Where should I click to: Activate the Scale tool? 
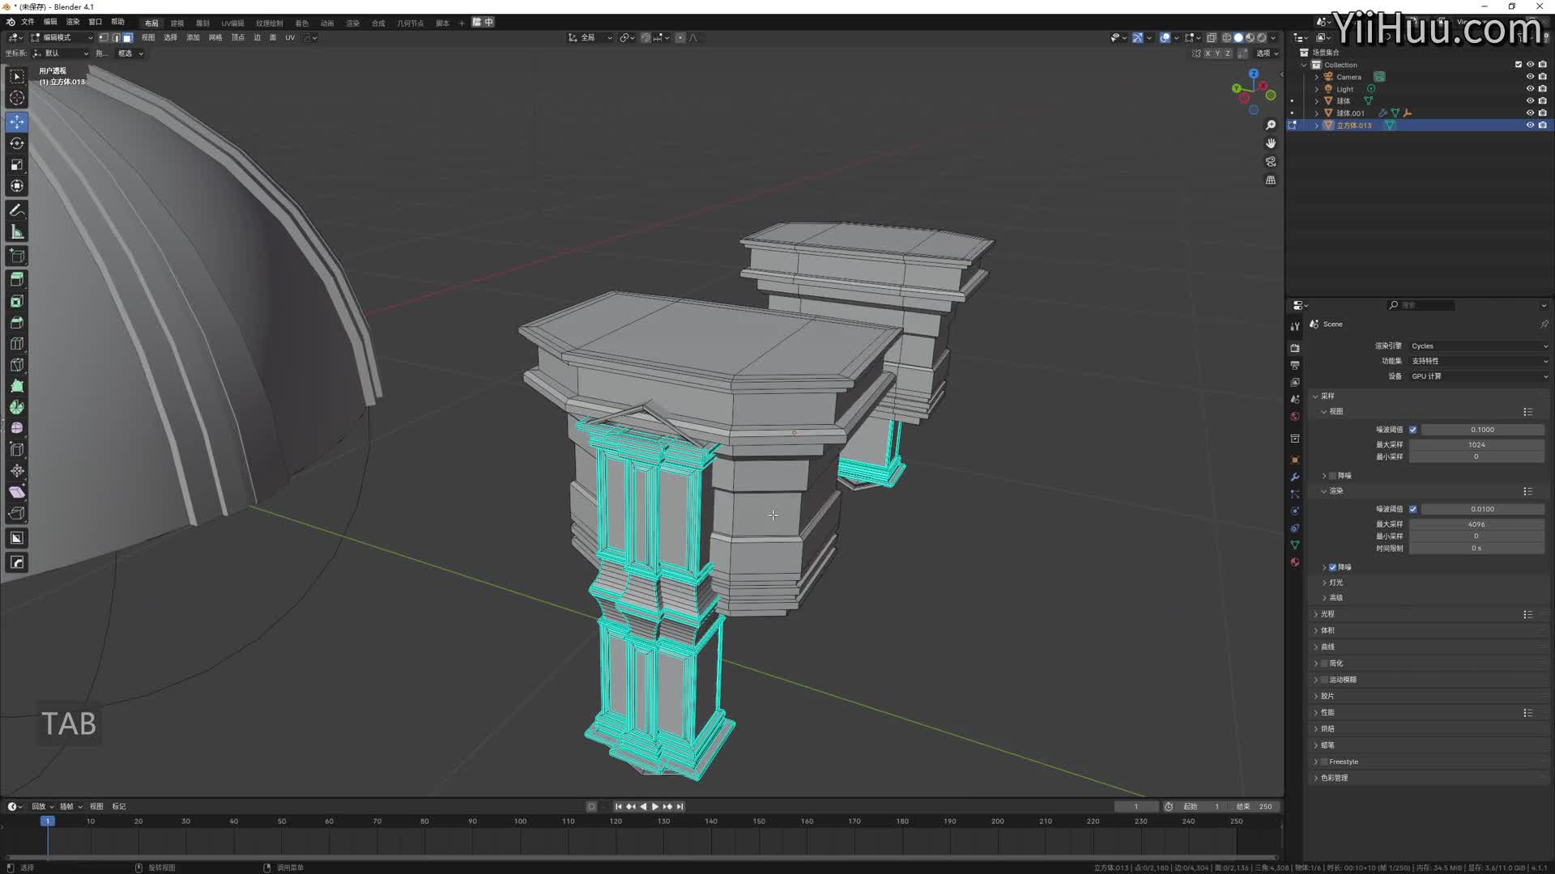[x=16, y=164]
